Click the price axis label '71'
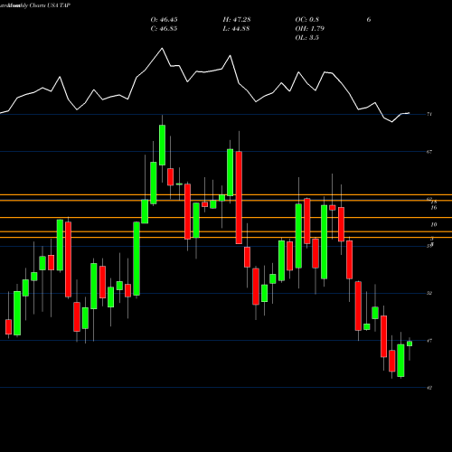The height and width of the screenshot is (452, 452). [x=429, y=114]
